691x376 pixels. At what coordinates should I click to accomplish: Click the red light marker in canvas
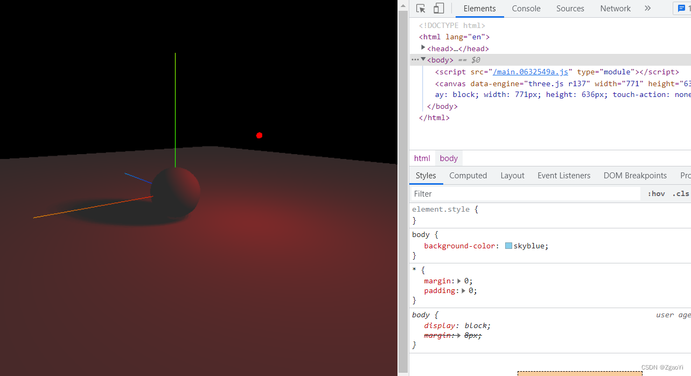(x=259, y=135)
